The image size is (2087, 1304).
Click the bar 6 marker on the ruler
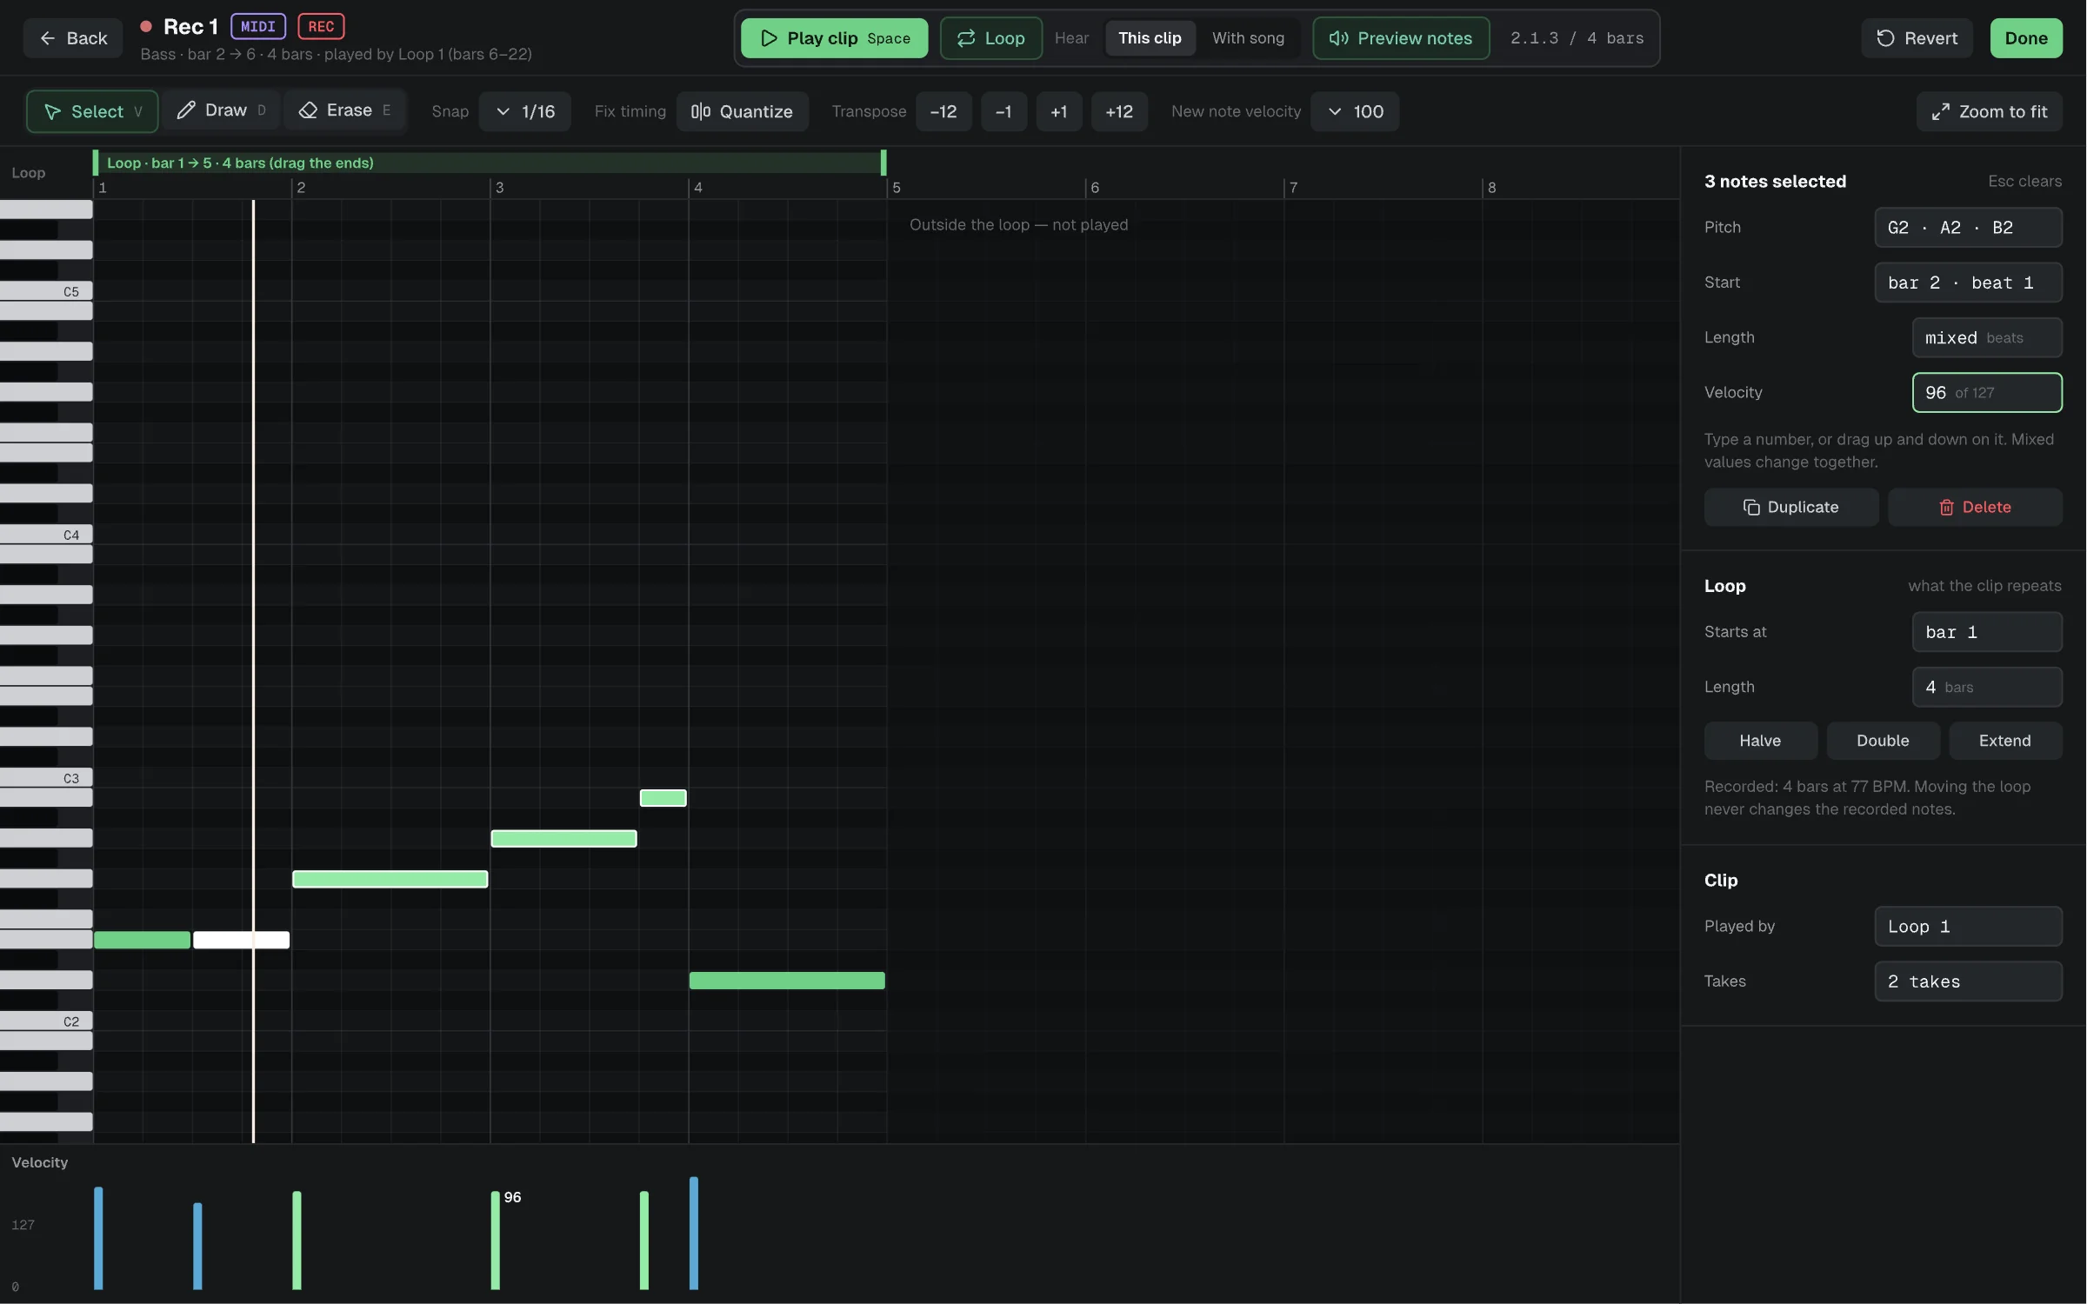point(1095,188)
